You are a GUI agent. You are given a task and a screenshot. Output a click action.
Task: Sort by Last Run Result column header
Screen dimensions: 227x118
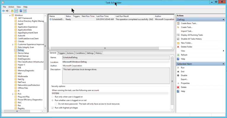(134, 16)
